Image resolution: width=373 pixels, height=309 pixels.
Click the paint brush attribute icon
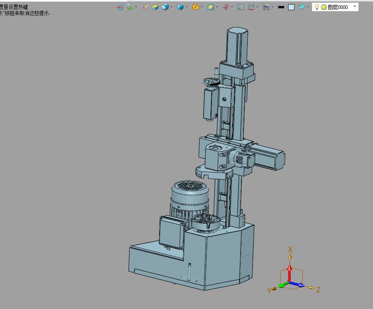(x=145, y=7)
